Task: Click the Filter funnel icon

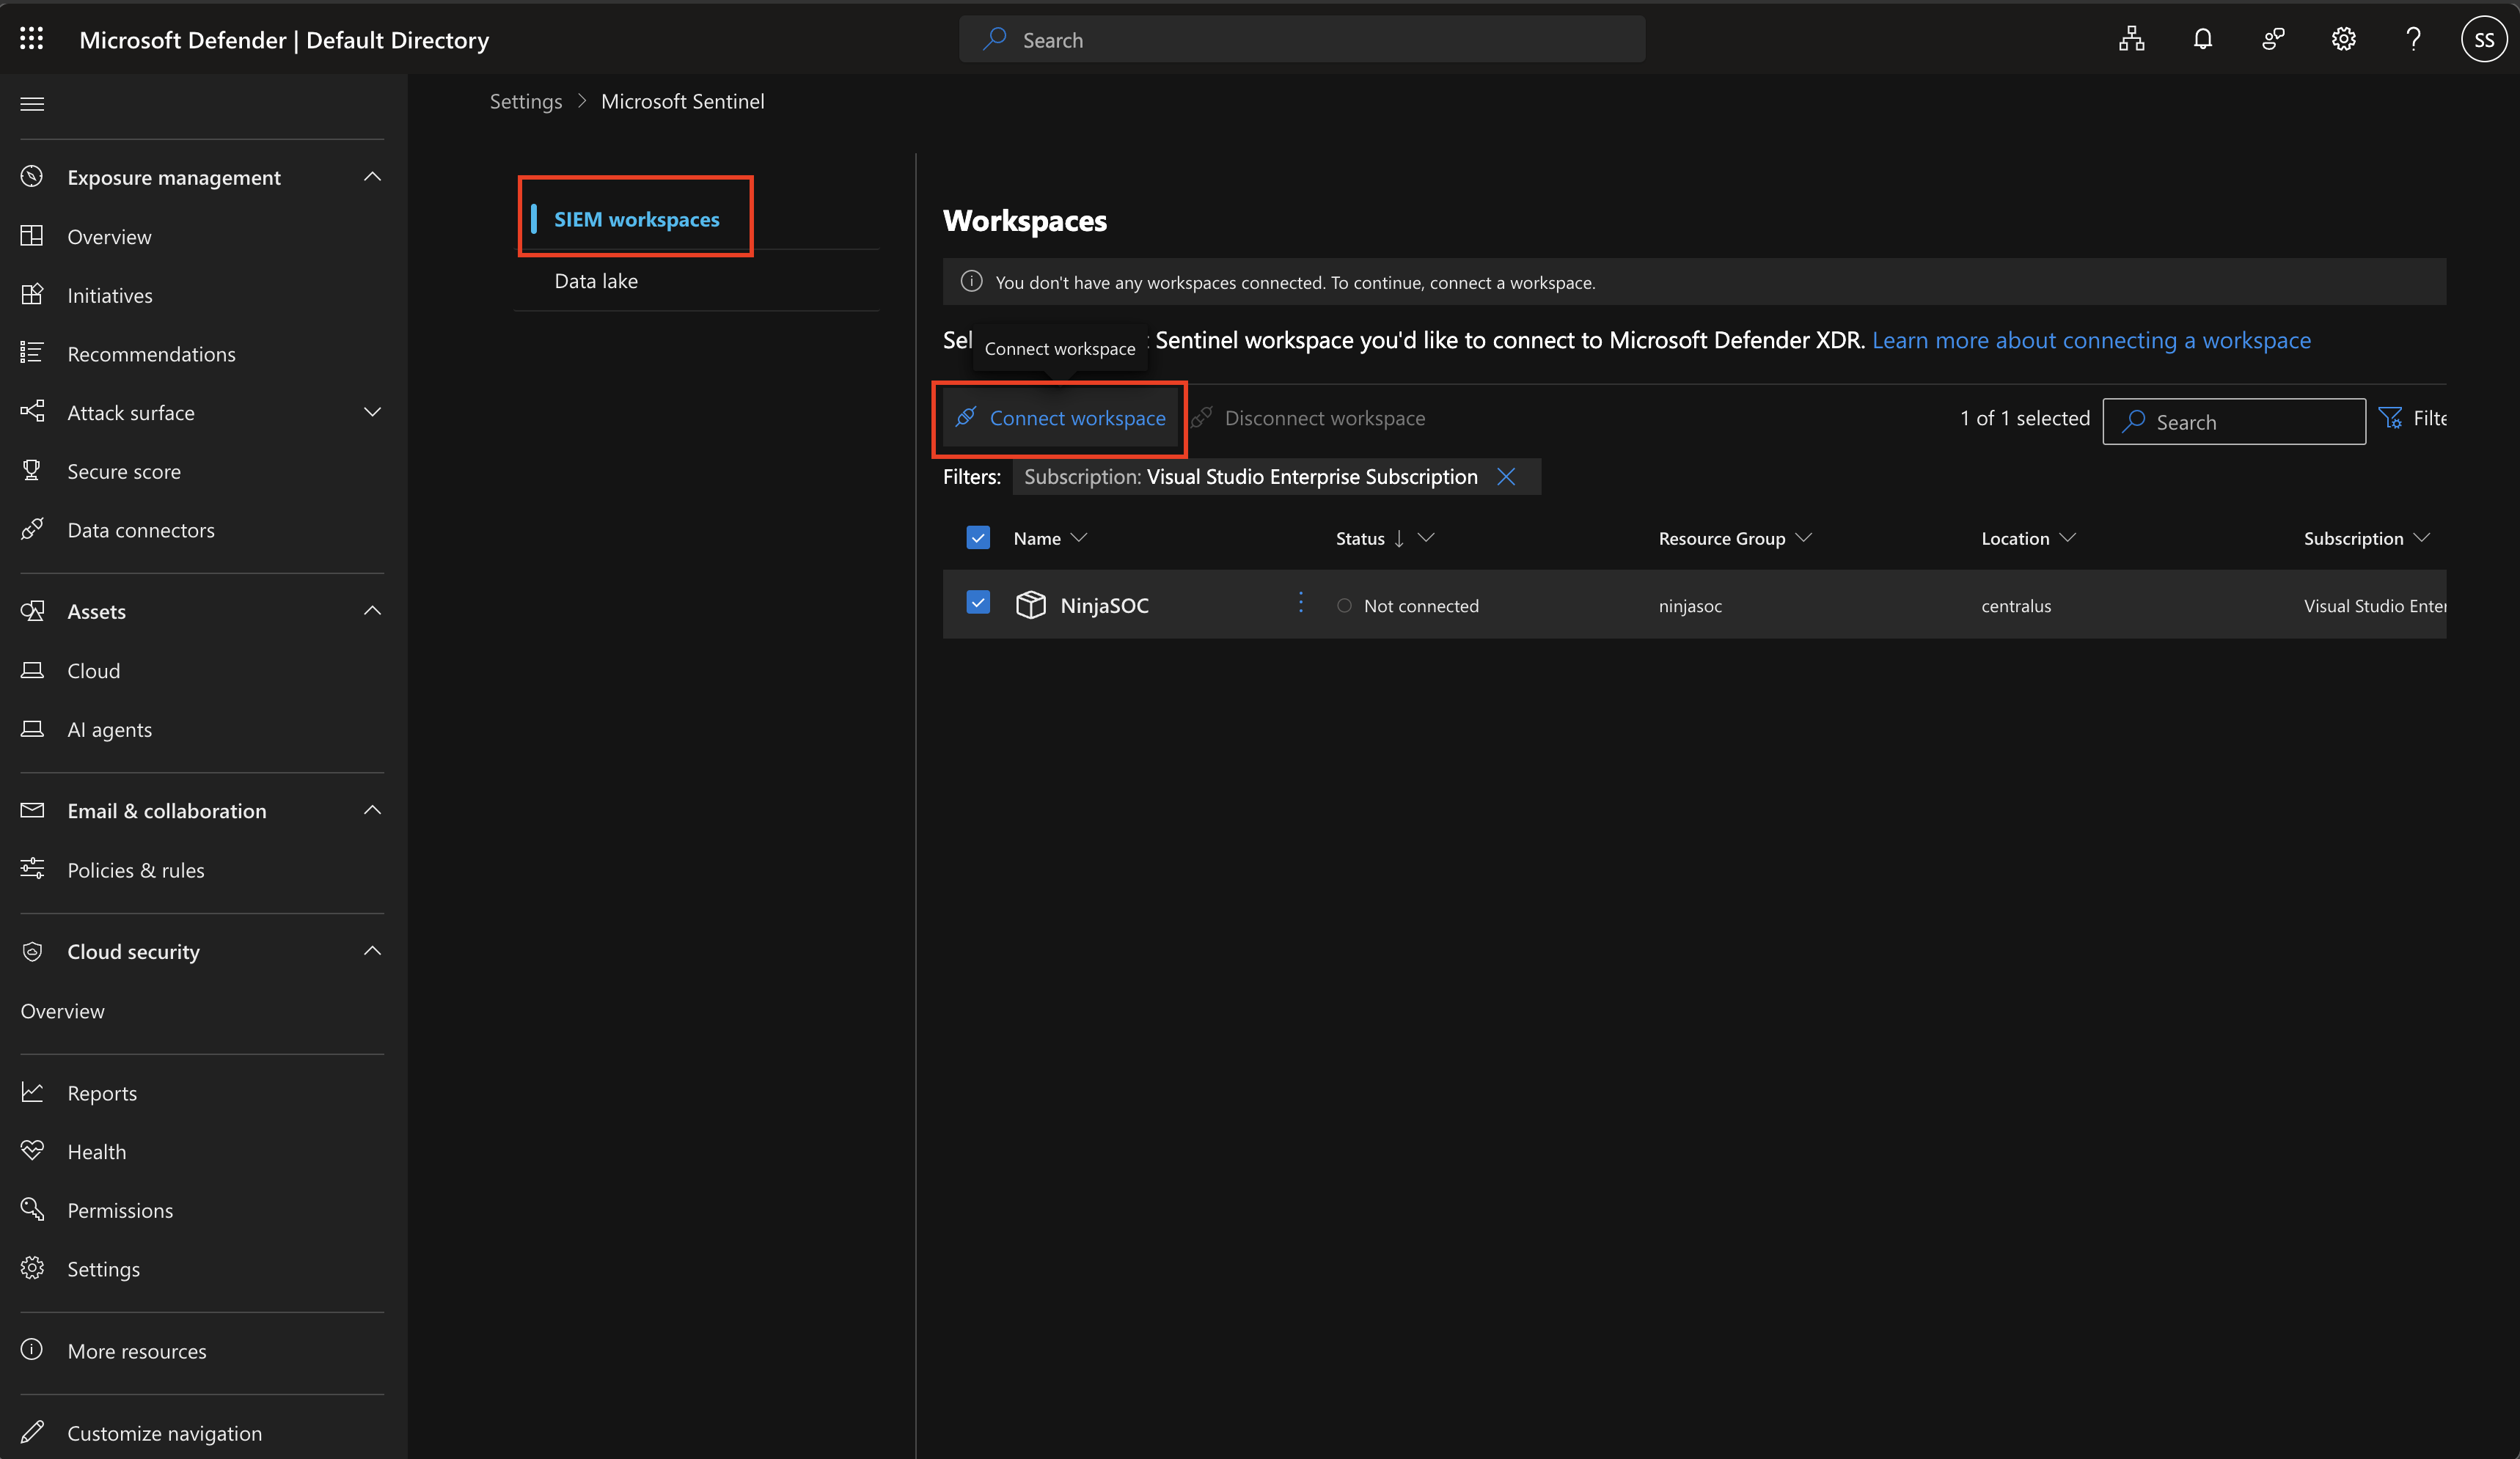Action: pos(2390,418)
